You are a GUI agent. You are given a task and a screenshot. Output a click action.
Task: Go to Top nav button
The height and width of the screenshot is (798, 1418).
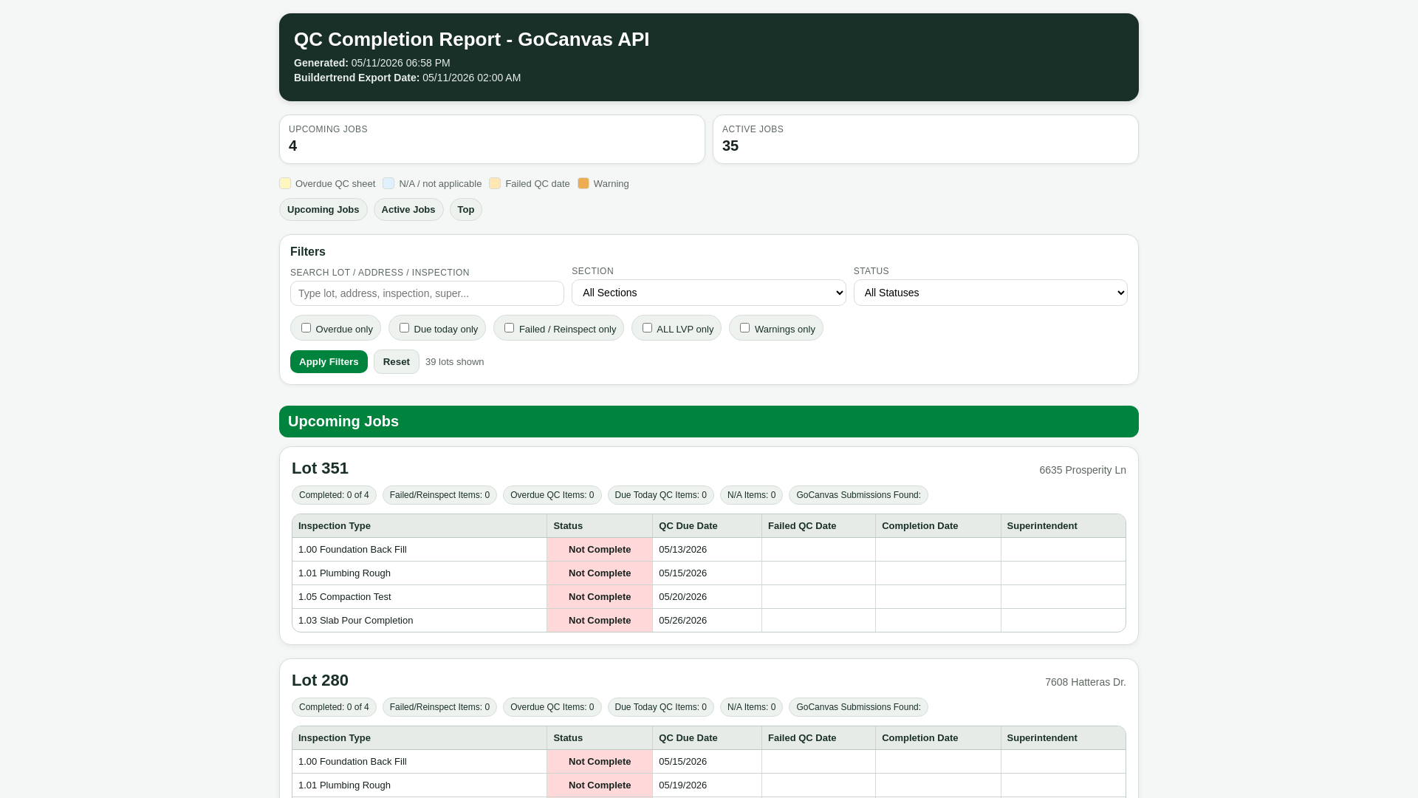coord(465,210)
